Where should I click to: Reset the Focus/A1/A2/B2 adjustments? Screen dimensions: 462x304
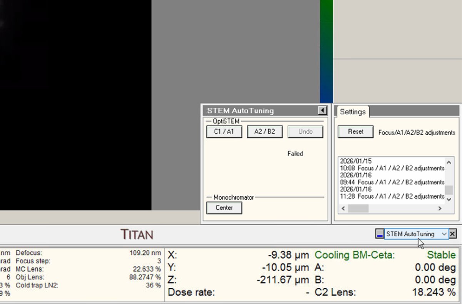[x=355, y=132]
